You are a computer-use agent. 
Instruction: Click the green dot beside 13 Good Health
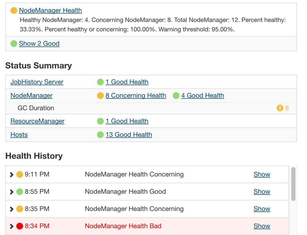pos(100,135)
